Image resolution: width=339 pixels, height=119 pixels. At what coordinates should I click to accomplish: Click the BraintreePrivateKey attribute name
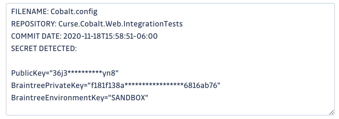45,86
